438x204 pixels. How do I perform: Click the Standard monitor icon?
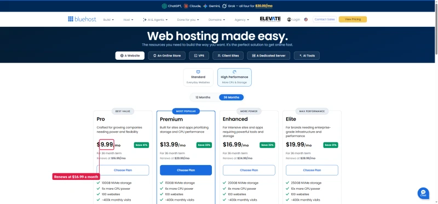point(198,72)
